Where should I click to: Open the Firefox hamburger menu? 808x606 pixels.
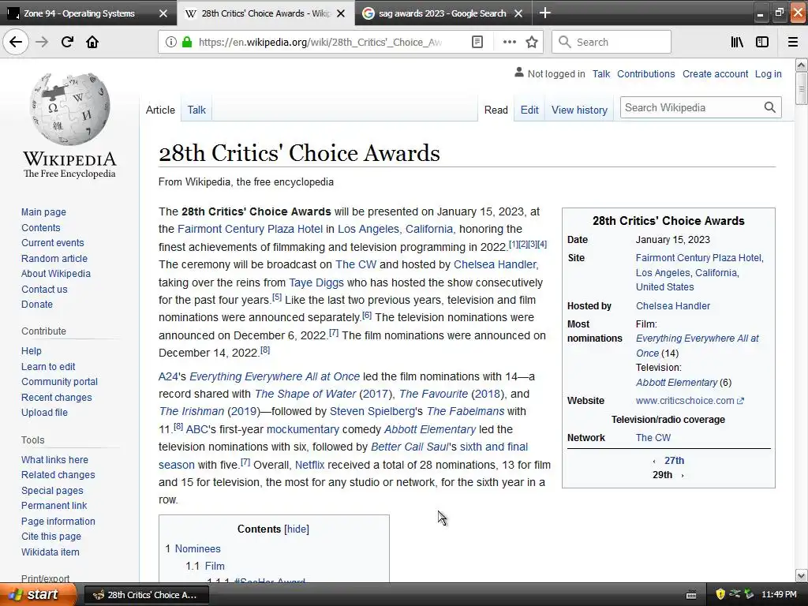click(x=793, y=43)
